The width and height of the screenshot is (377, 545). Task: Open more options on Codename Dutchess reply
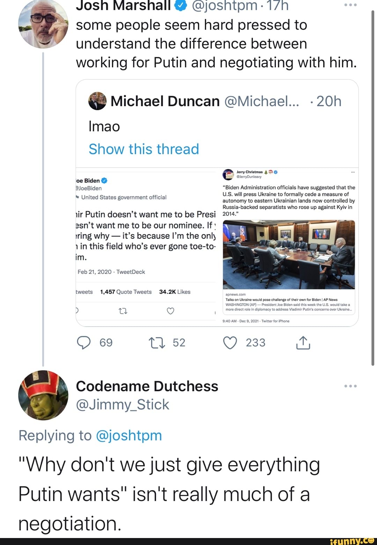[x=350, y=386]
